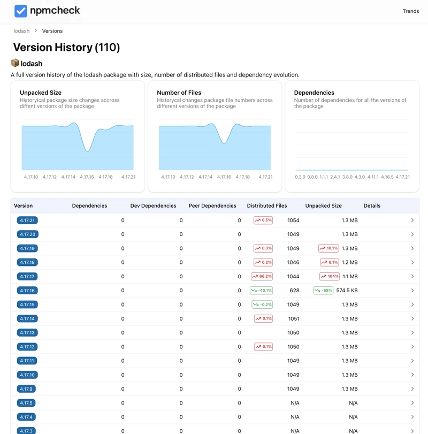Click the Versions breadcrumb item

52,31
